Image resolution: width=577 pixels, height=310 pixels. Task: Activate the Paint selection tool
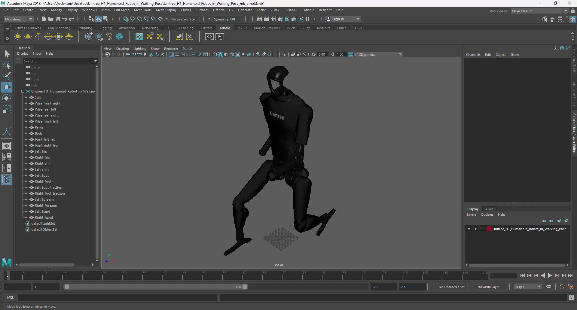coord(7,76)
